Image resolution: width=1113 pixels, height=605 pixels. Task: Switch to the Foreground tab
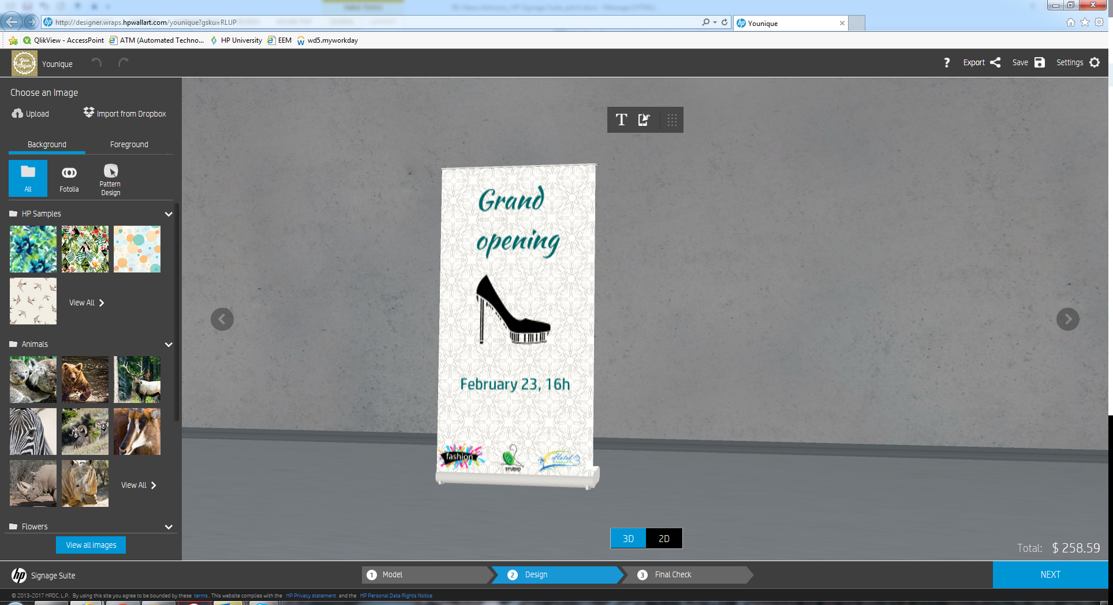[129, 144]
